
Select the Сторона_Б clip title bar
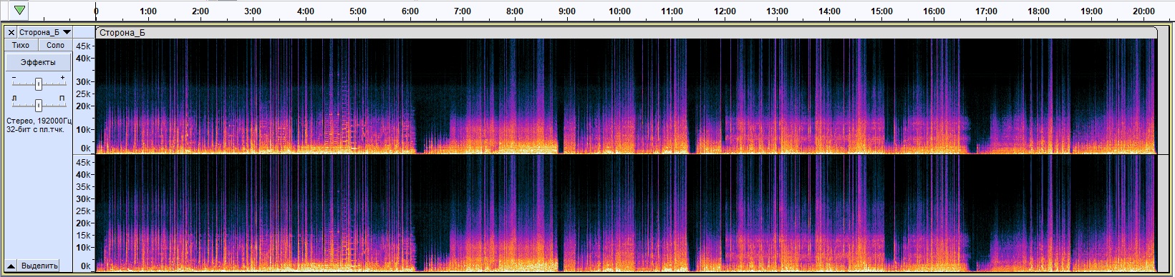(x=626, y=33)
